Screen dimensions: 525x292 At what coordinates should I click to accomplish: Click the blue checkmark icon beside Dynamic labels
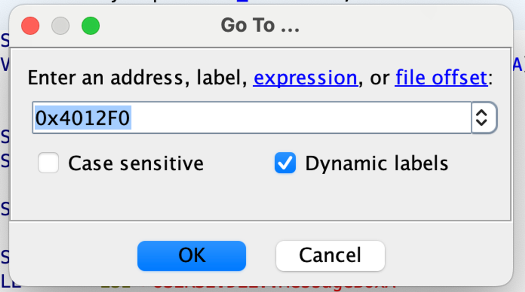(x=285, y=163)
